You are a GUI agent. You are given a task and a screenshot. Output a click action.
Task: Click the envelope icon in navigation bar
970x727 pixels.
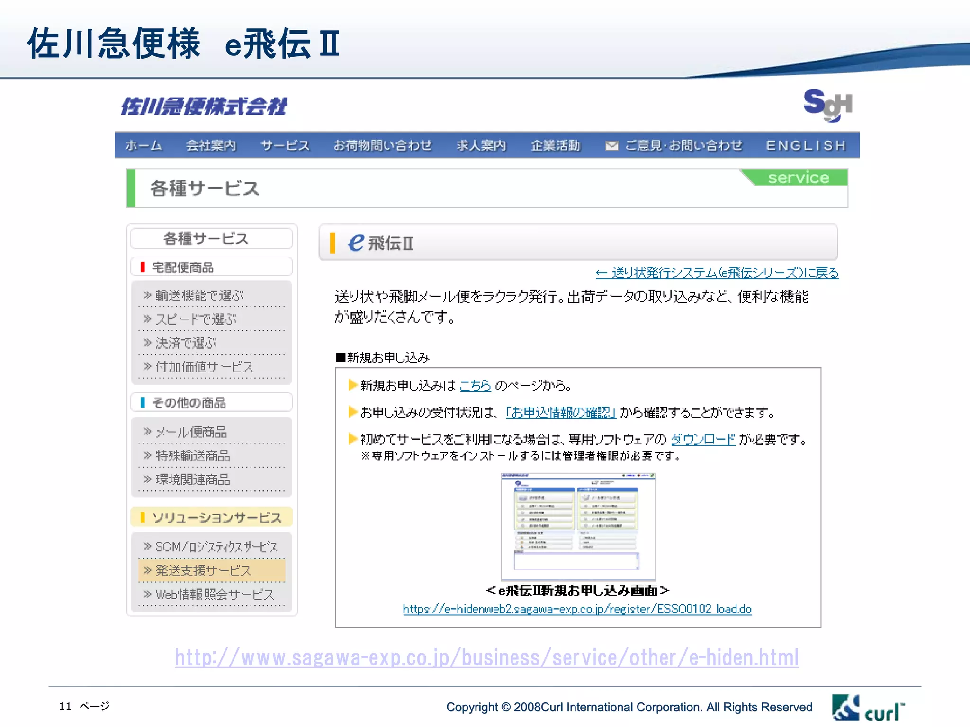pos(611,146)
